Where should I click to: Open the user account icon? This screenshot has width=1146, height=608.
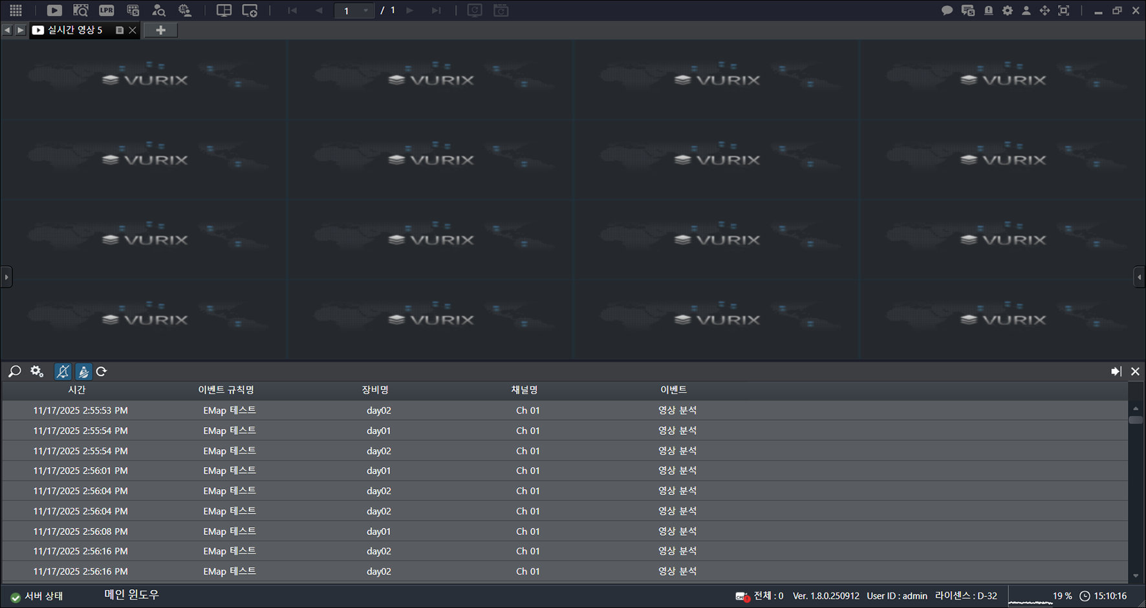[x=1026, y=10]
